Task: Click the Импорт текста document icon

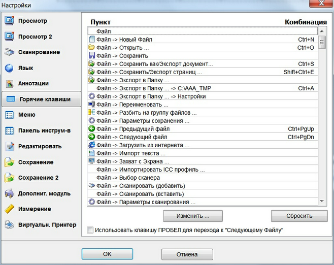Action: 91,153
